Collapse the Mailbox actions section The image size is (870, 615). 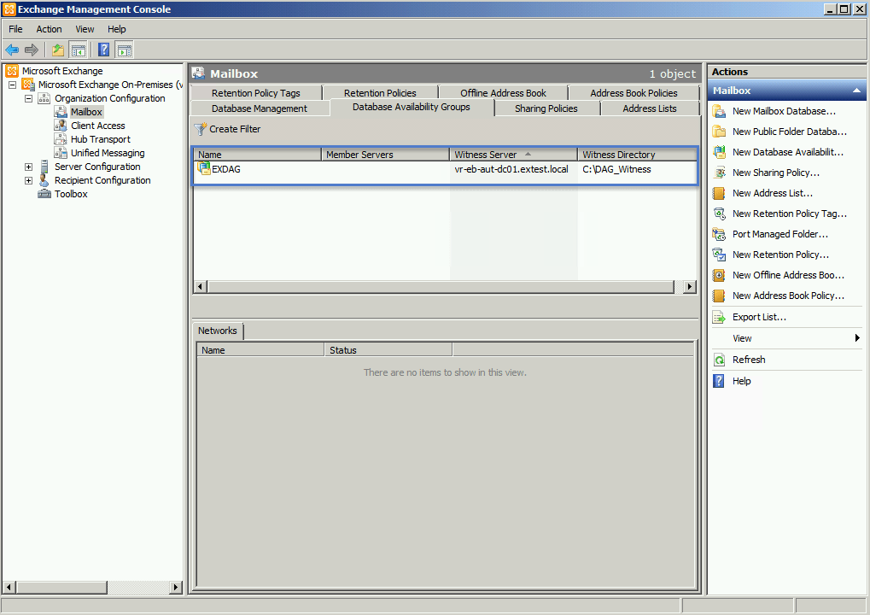click(x=856, y=91)
